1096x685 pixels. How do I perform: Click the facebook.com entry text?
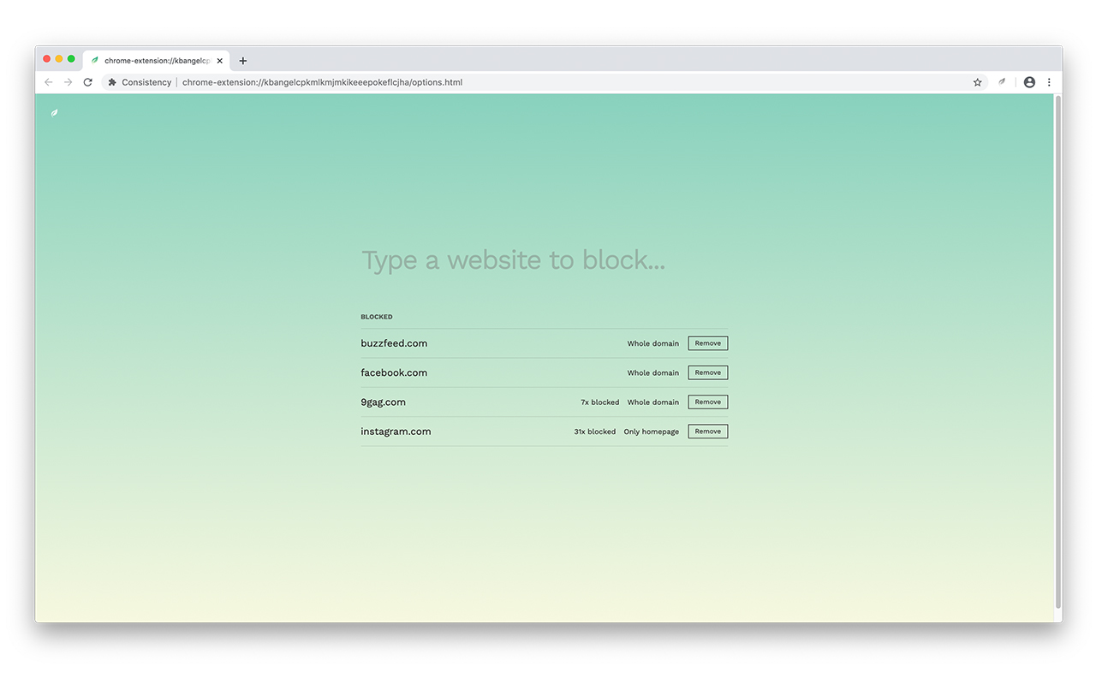394,372
